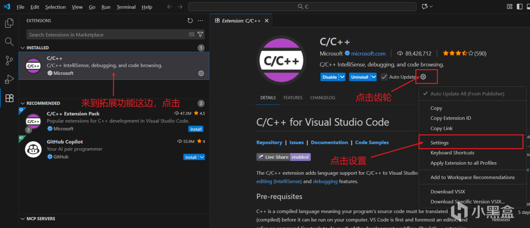Open the Repository link
530x228 pixels.
tap(269, 142)
